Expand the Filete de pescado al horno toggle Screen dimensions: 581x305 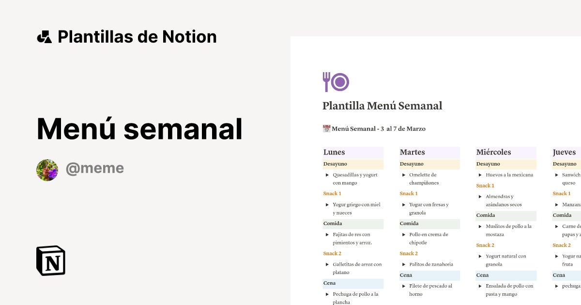coord(403,286)
